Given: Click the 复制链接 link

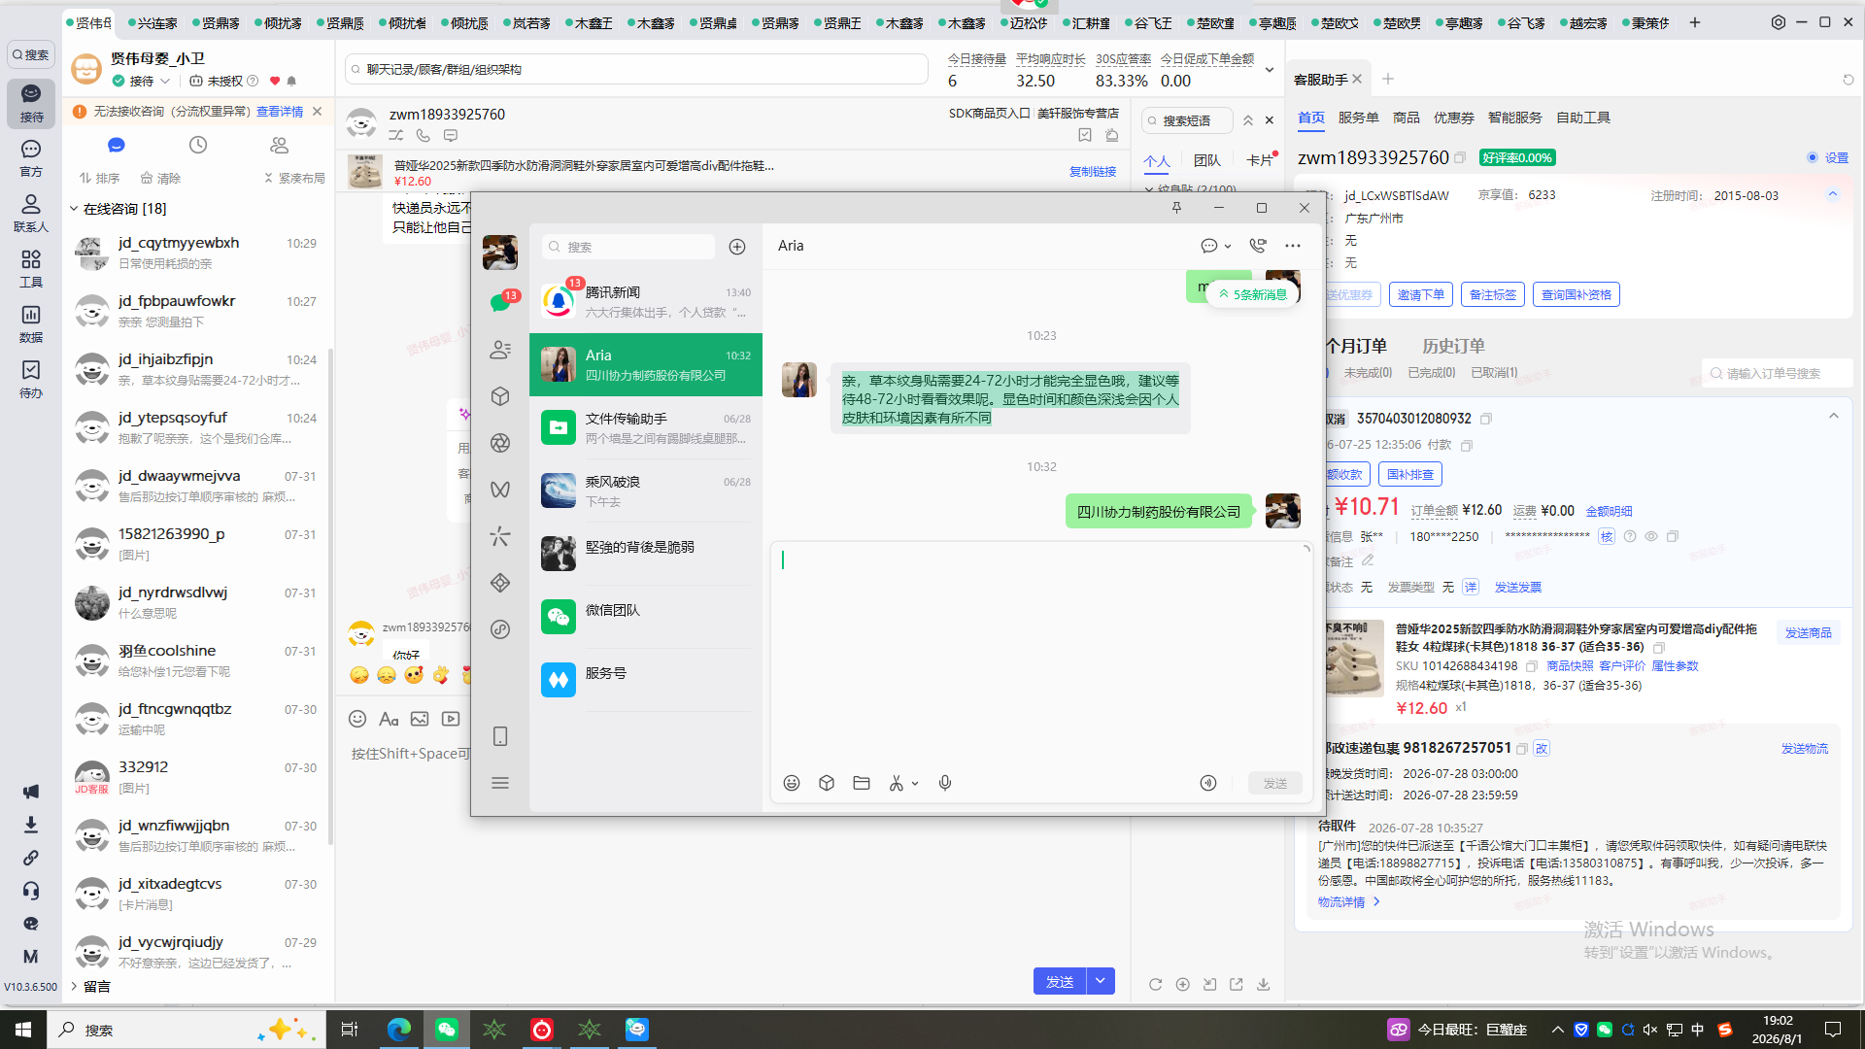Looking at the screenshot, I should click(x=1093, y=172).
